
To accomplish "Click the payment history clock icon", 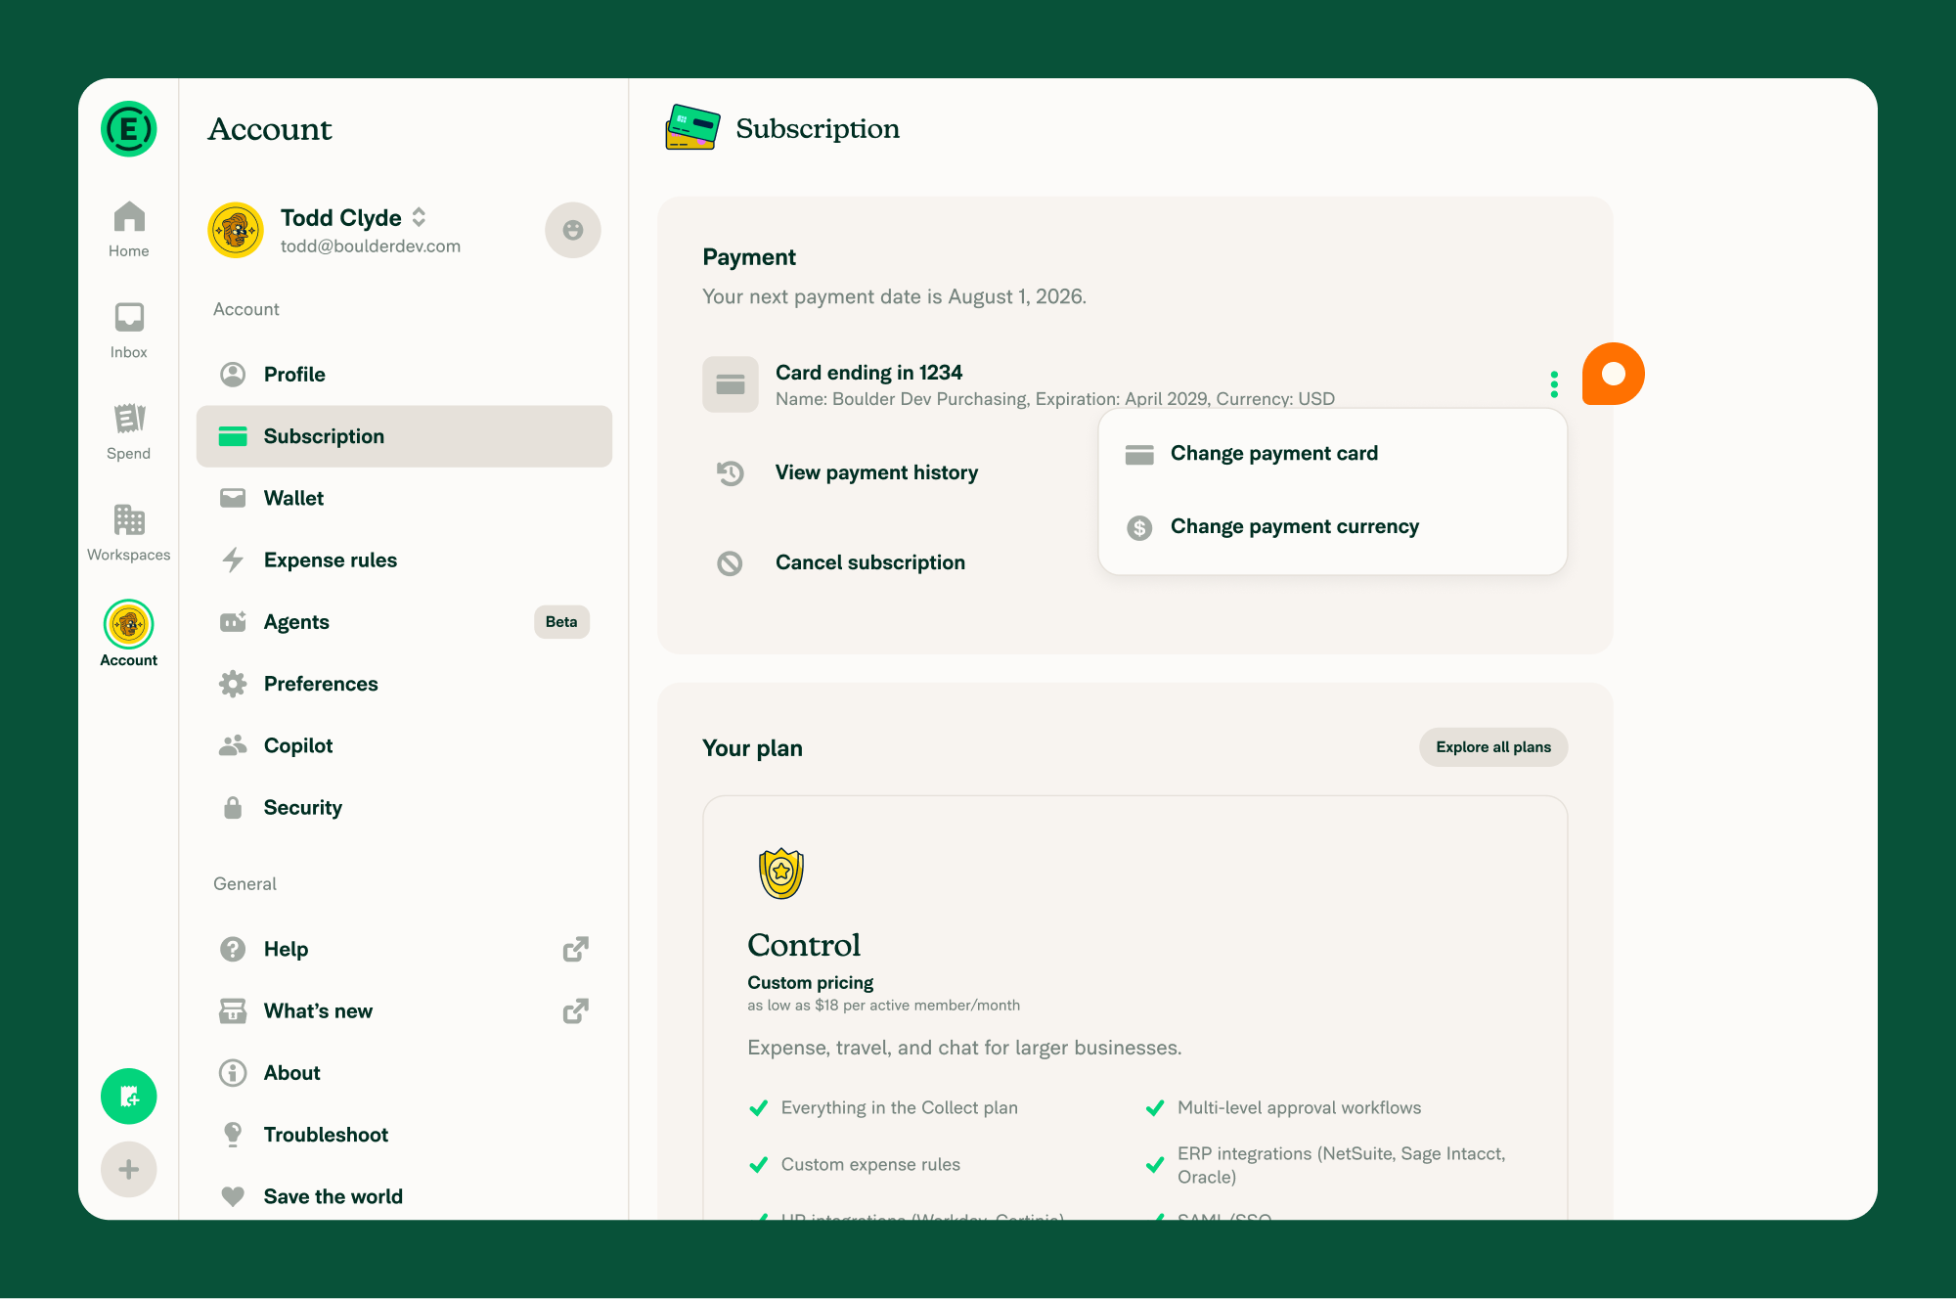I will point(731,473).
